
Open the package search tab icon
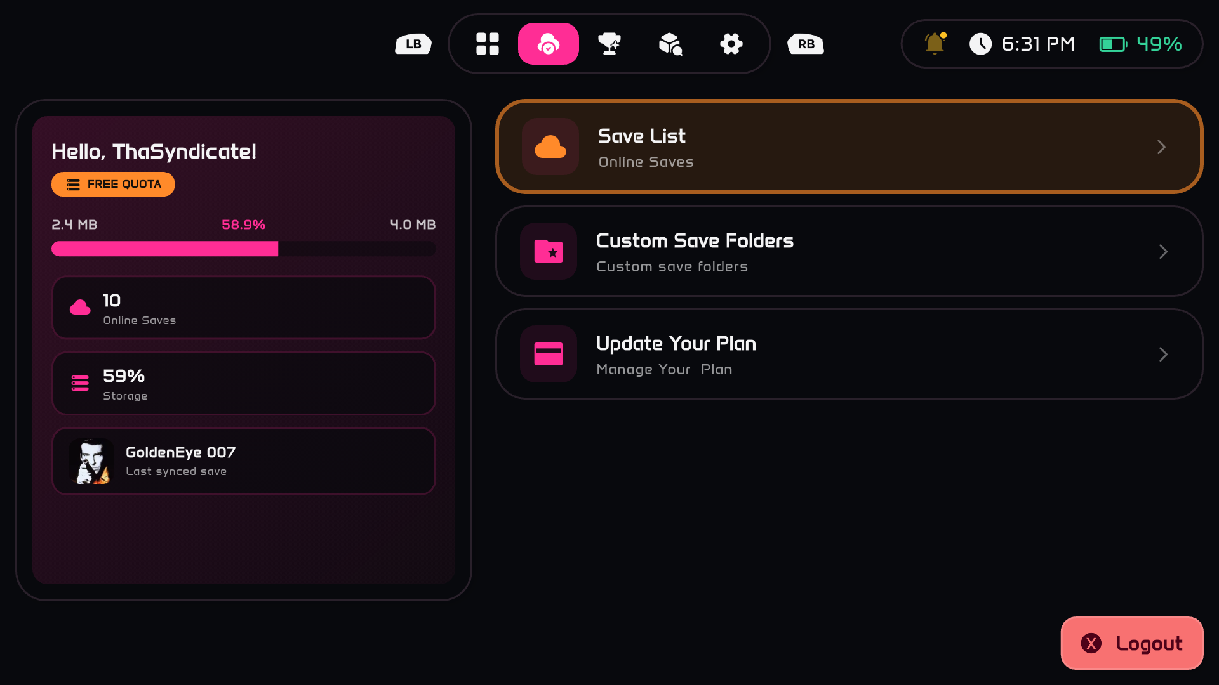670,44
